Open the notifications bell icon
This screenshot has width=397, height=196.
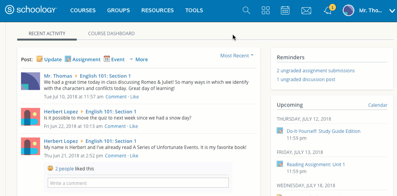click(328, 11)
